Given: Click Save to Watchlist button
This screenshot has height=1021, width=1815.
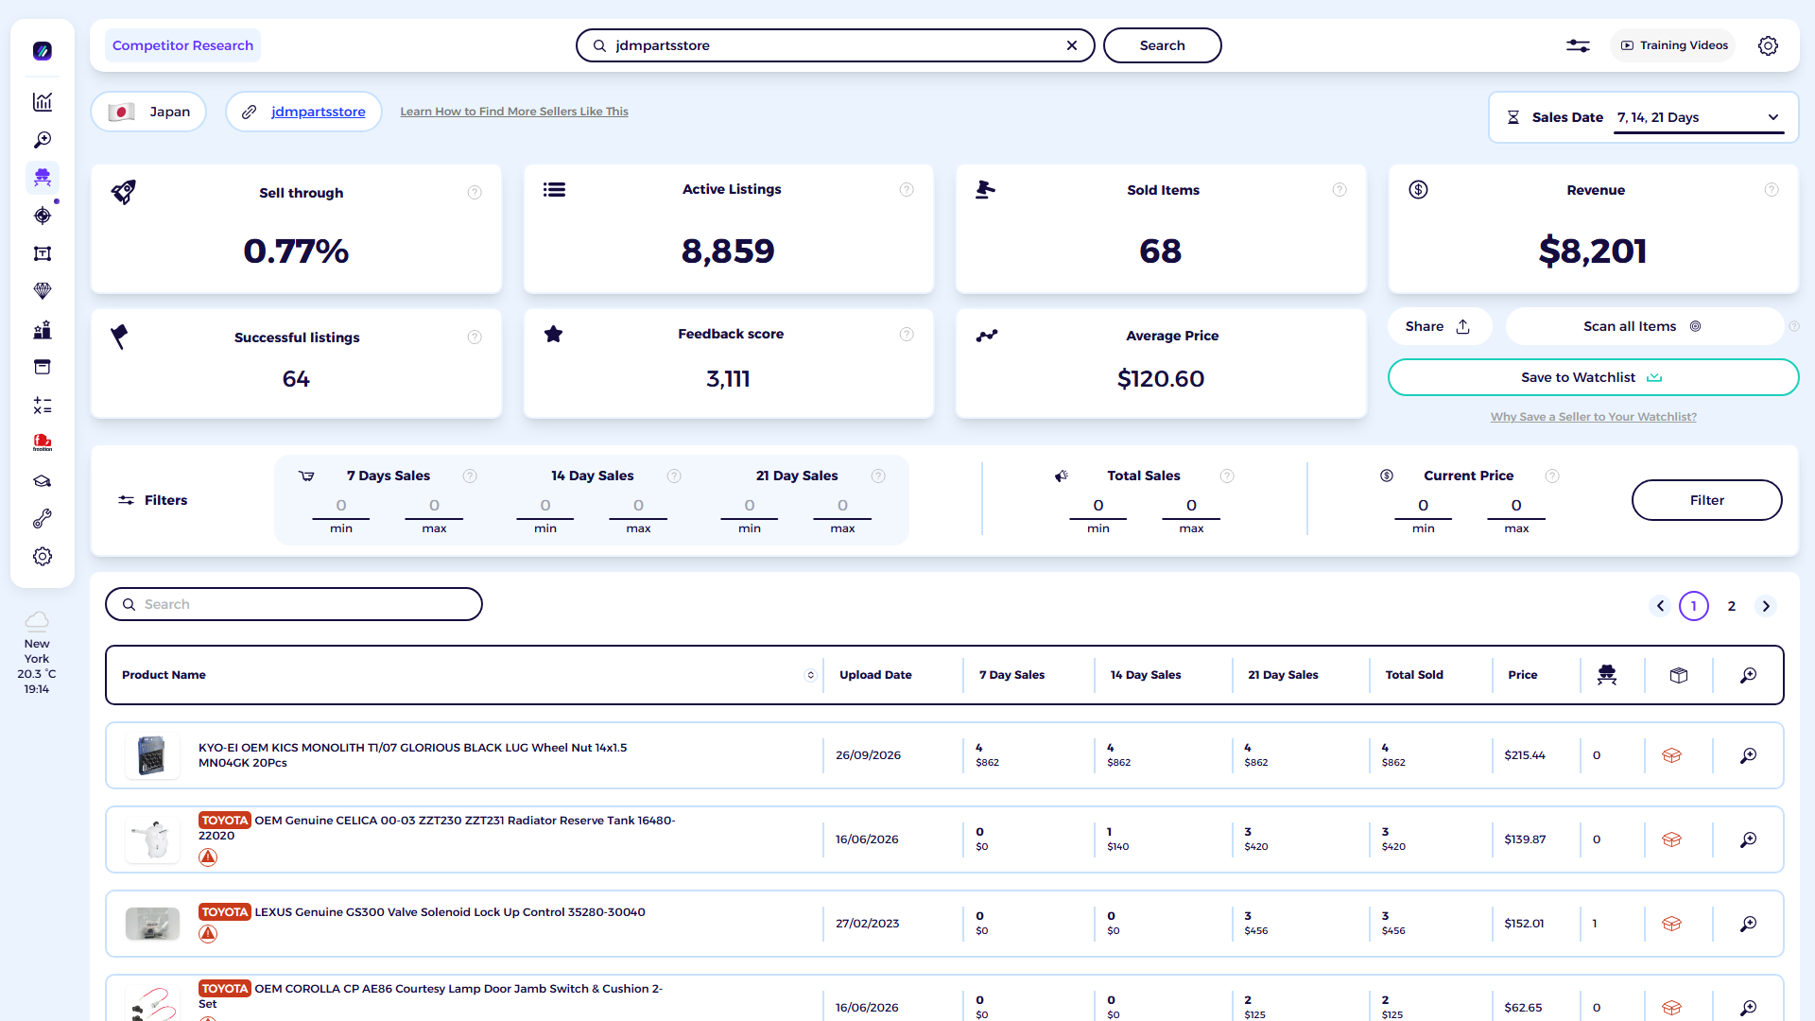Looking at the screenshot, I should [1593, 377].
